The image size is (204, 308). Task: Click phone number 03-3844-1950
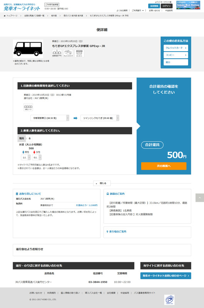pos(98,282)
